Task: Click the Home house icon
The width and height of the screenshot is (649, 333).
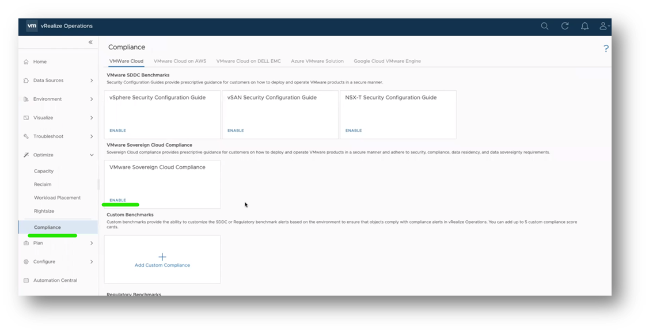Action: (x=26, y=62)
